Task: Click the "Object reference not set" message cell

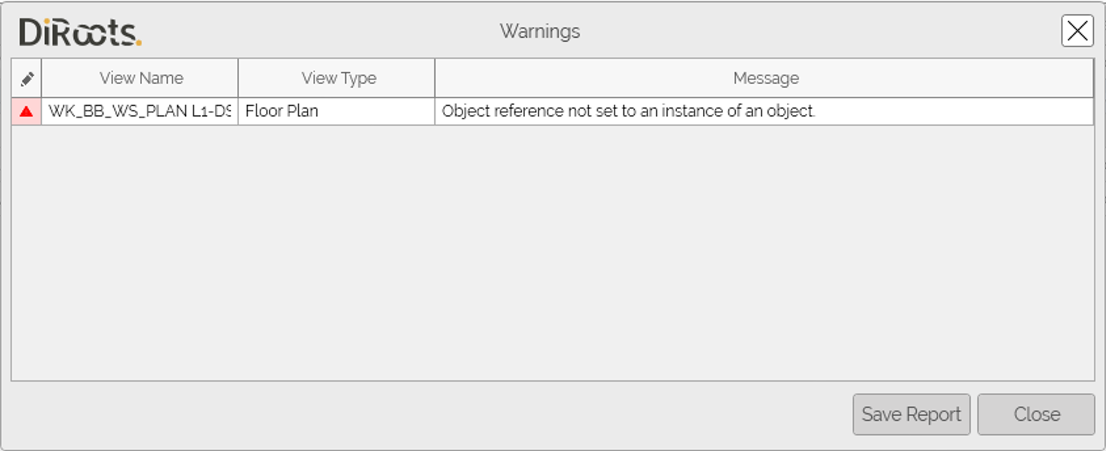Action: pos(627,111)
